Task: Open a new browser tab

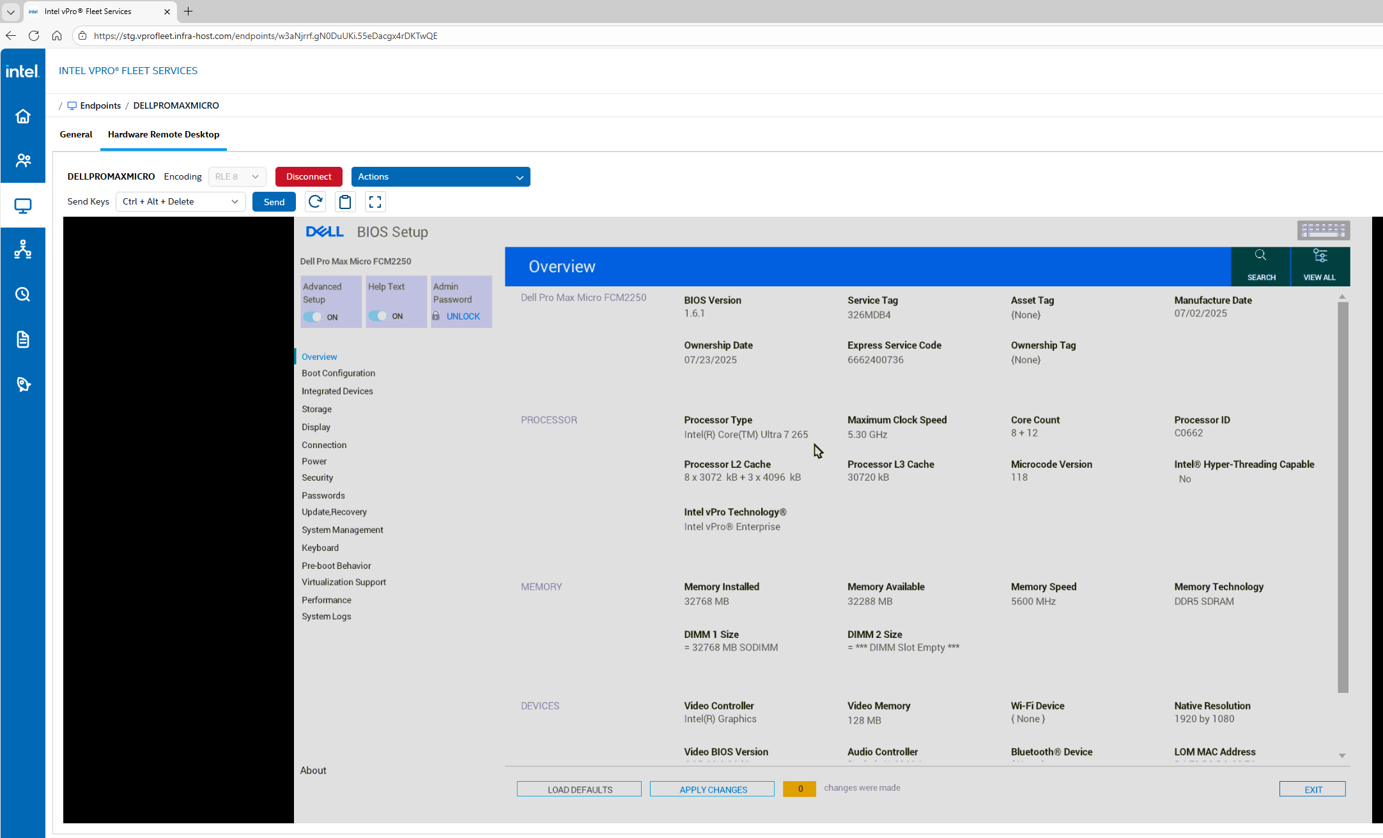Action: (188, 12)
